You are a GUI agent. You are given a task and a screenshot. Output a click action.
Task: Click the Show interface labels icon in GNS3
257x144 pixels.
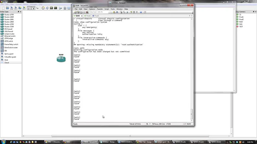coord(29,8)
